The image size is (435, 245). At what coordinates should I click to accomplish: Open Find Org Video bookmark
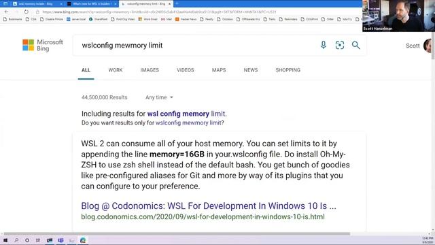coord(122,19)
